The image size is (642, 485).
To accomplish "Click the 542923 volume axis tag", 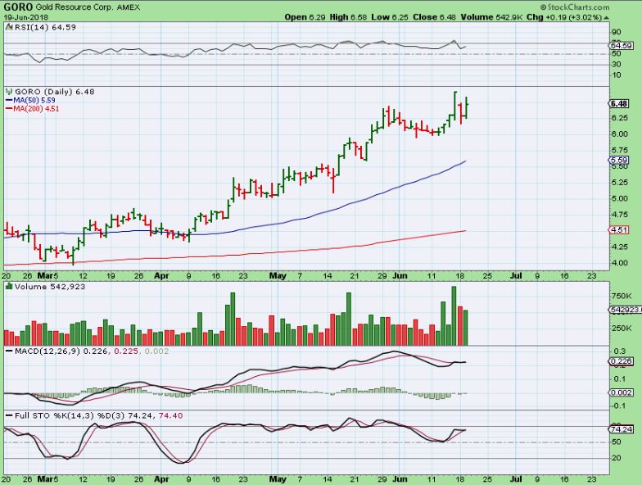I will pyautogui.click(x=626, y=310).
